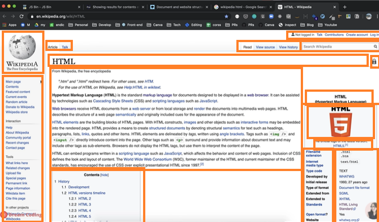Open a new tab with plus icon
This screenshot has width=379, height=222.
tap(345, 7)
